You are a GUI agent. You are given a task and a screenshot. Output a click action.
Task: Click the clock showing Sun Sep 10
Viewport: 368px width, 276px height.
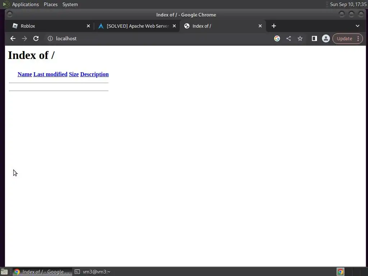coord(348,4)
